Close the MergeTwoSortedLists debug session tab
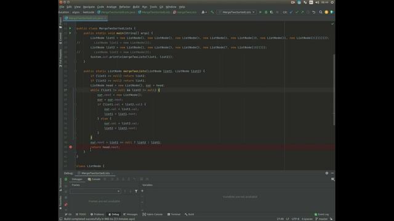This screenshot has width=394, height=221. [113, 173]
